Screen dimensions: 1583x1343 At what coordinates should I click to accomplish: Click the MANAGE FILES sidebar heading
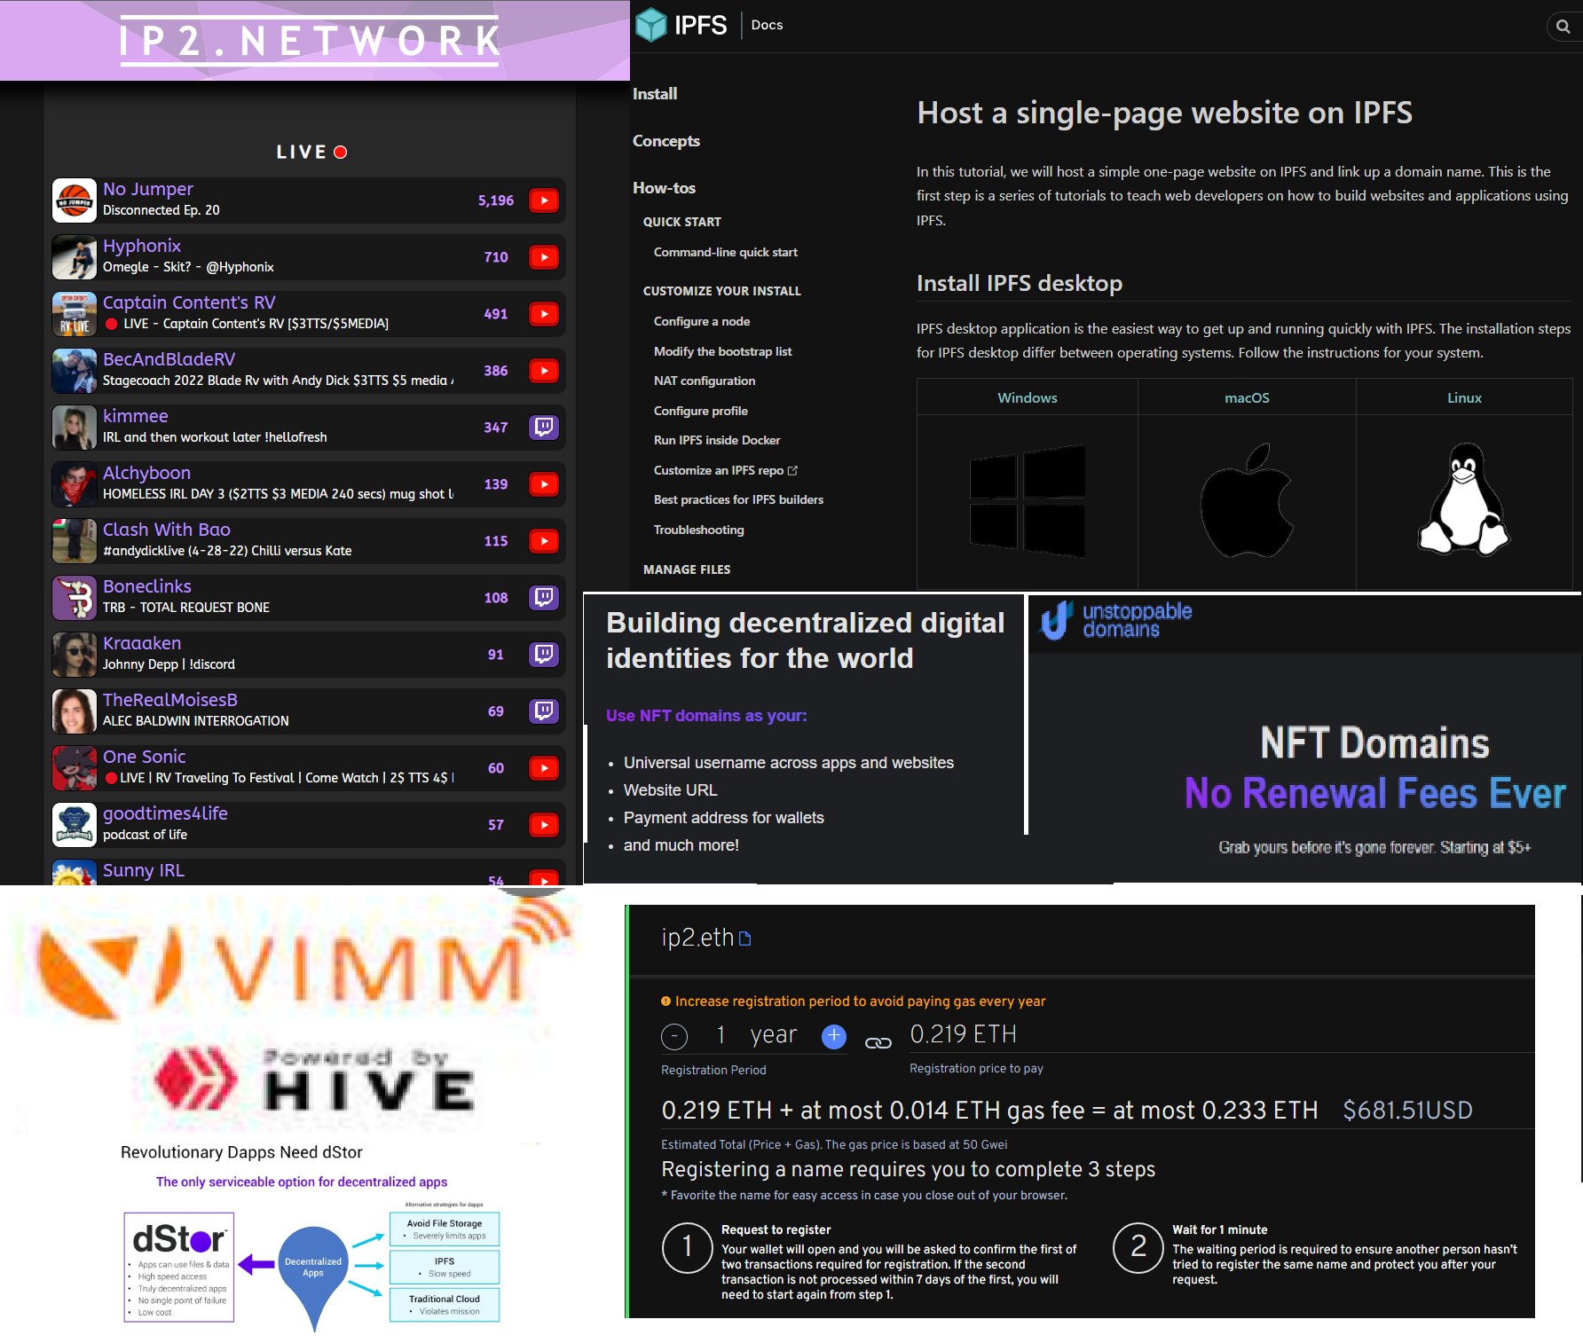click(687, 569)
